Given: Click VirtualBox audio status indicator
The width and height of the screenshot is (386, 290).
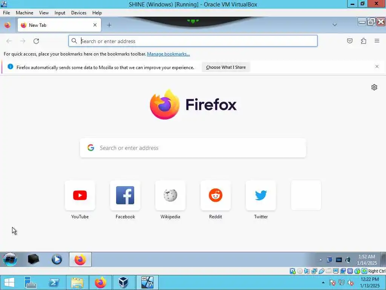Looking at the screenshot, I should click(307, 271).
